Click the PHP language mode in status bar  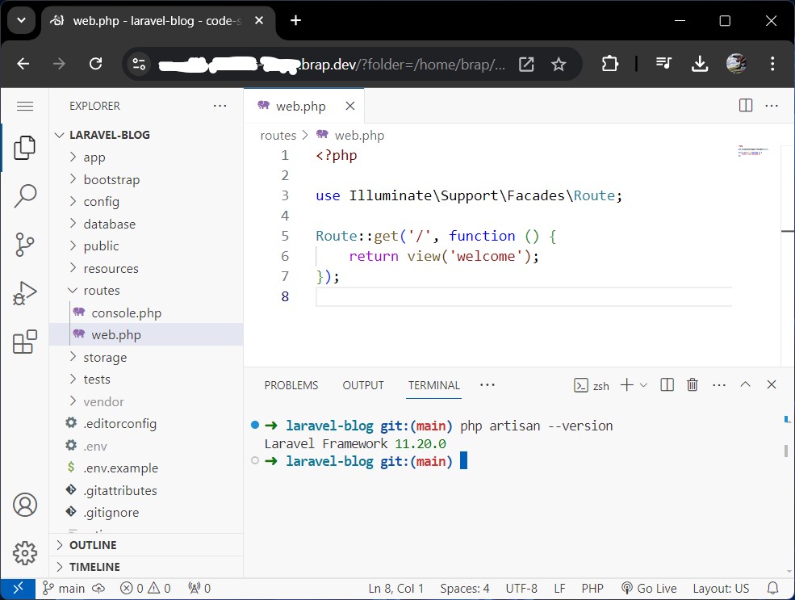point(592,588)
